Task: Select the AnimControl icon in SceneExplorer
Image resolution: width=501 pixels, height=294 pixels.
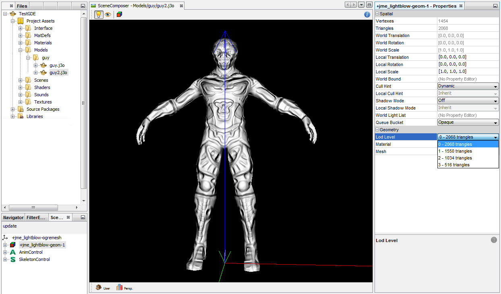Action: coord(12,252)
